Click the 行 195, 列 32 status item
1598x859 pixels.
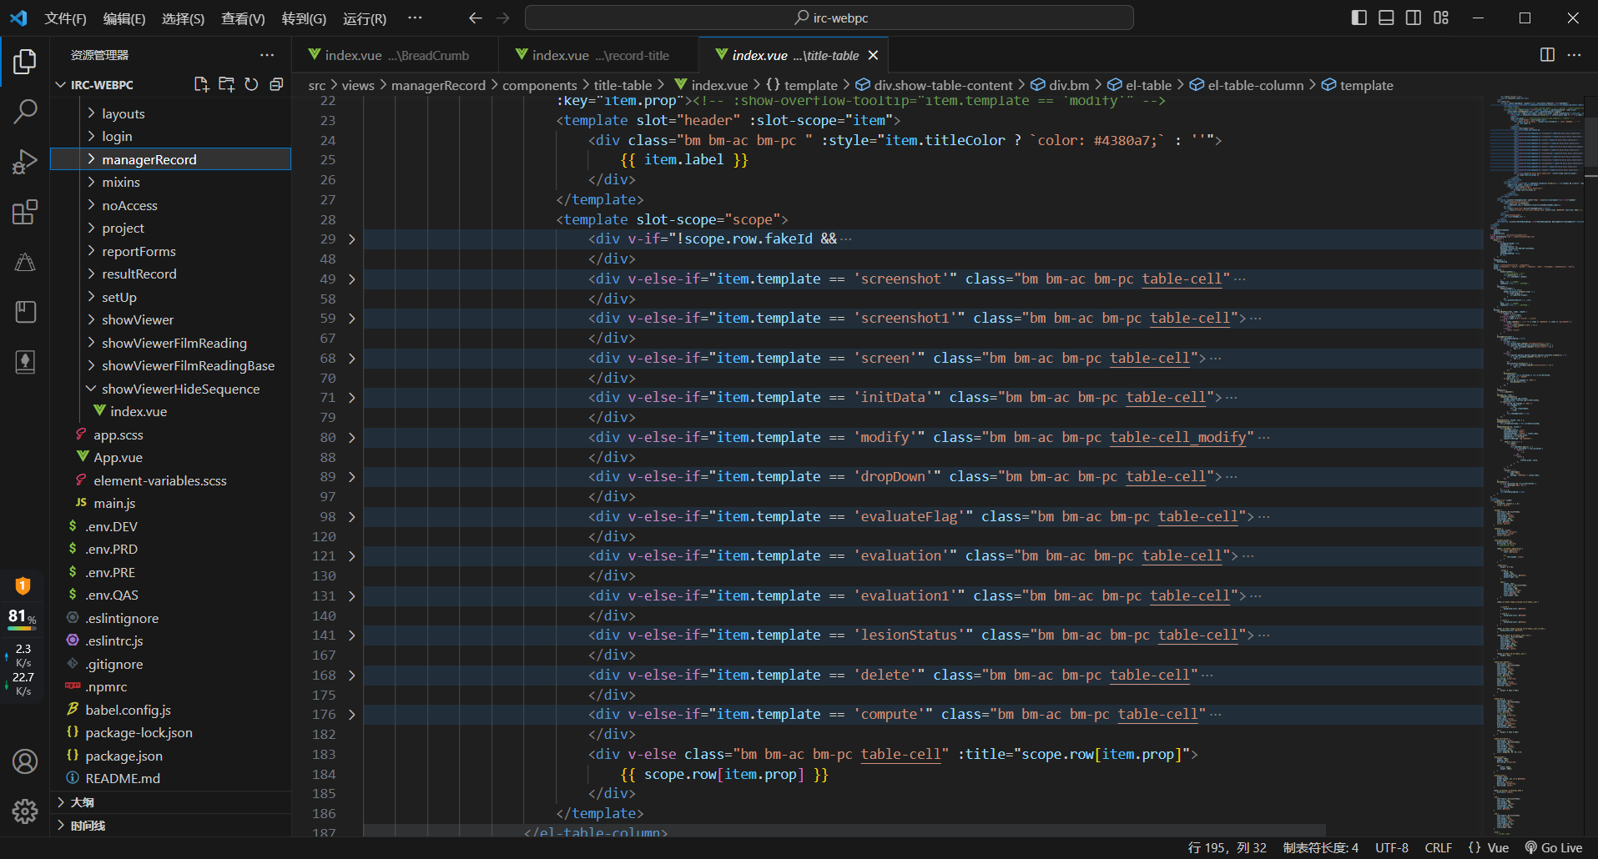click(x=1227, y=847)
